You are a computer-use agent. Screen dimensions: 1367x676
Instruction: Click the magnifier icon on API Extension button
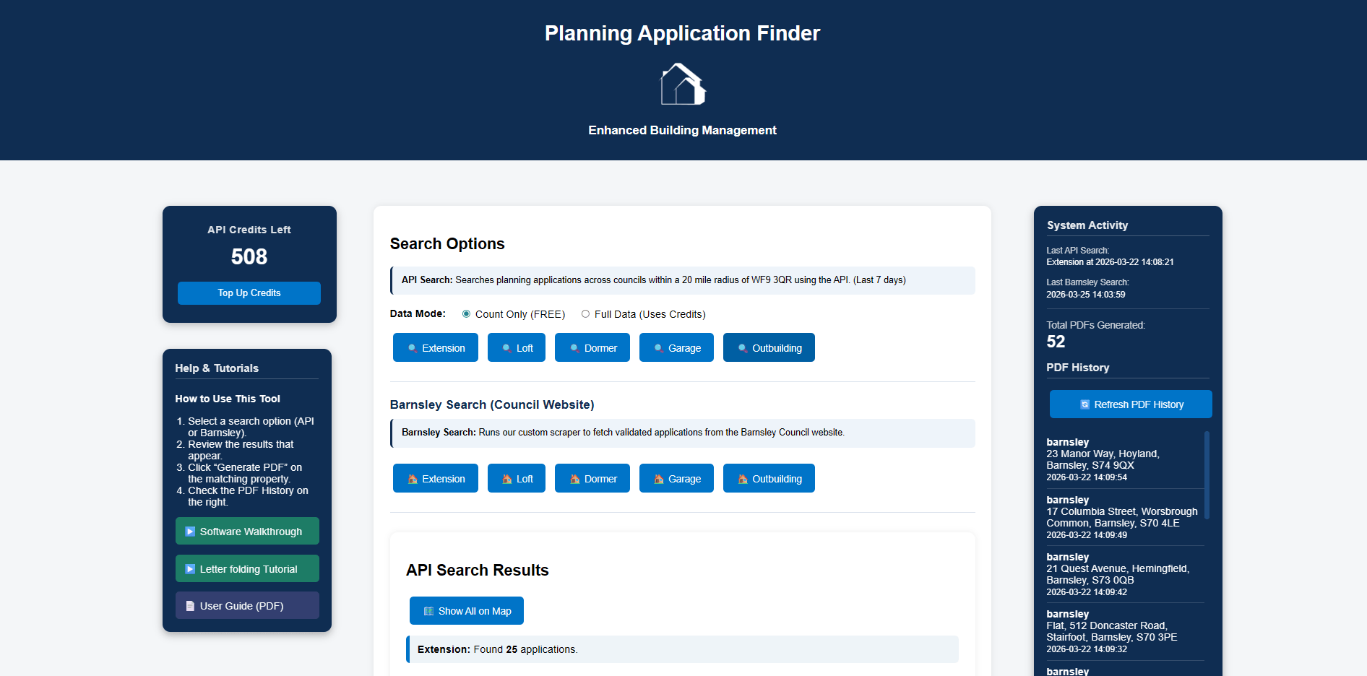click(413, 348)
